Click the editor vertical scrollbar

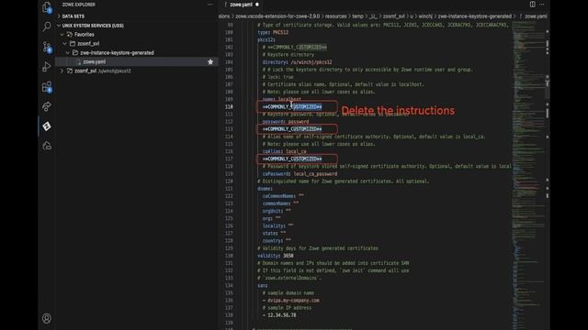[x=548, y=176]
